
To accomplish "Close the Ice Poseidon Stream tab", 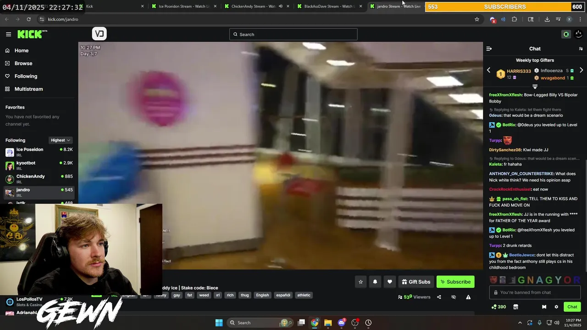I will pyautogui.click(x=215, y=6).
